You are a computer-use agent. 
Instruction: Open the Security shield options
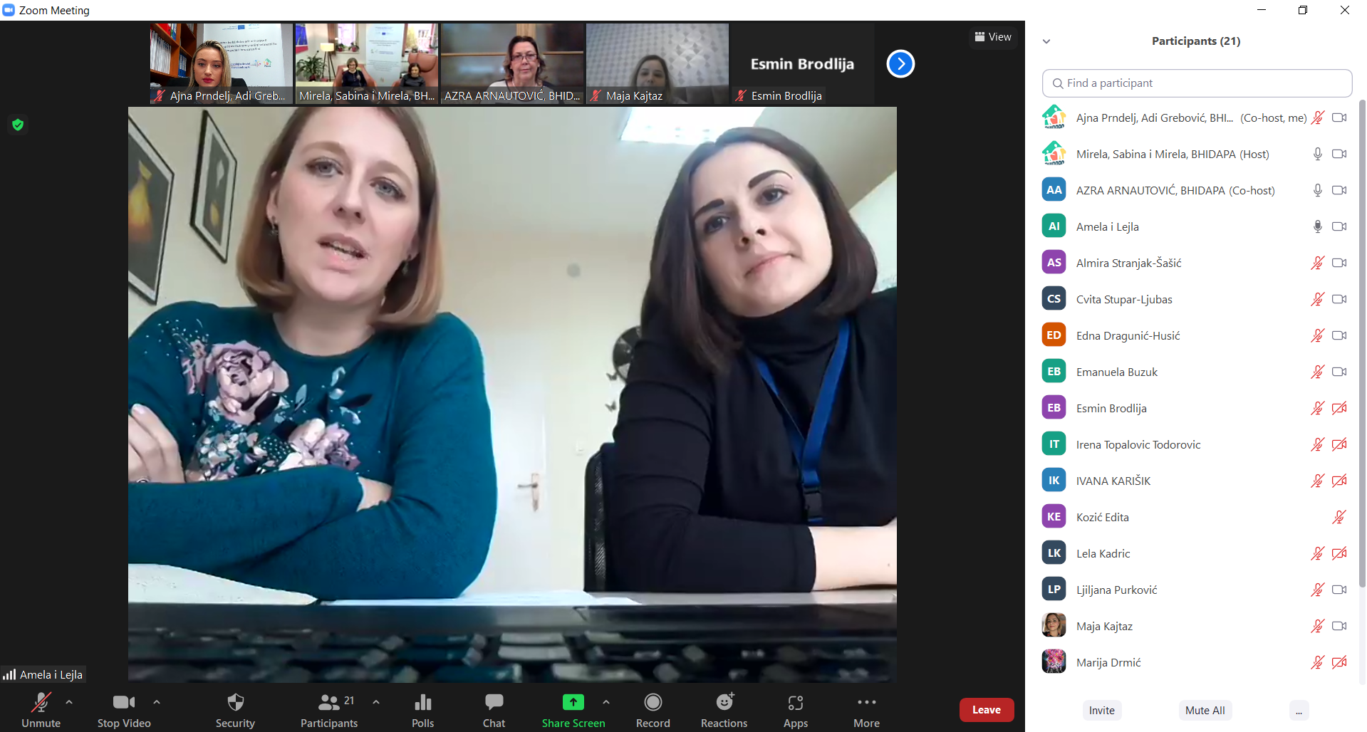(x=235, y=710)
